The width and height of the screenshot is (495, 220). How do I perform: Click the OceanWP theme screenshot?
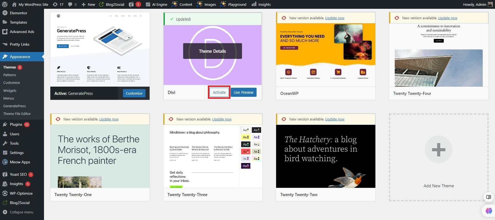tap(326, 55)
